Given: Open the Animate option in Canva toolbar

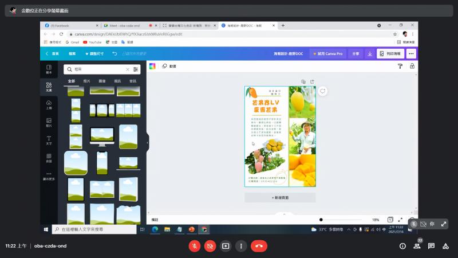Looking at the screenshot, I should click(x=169, y=66).
